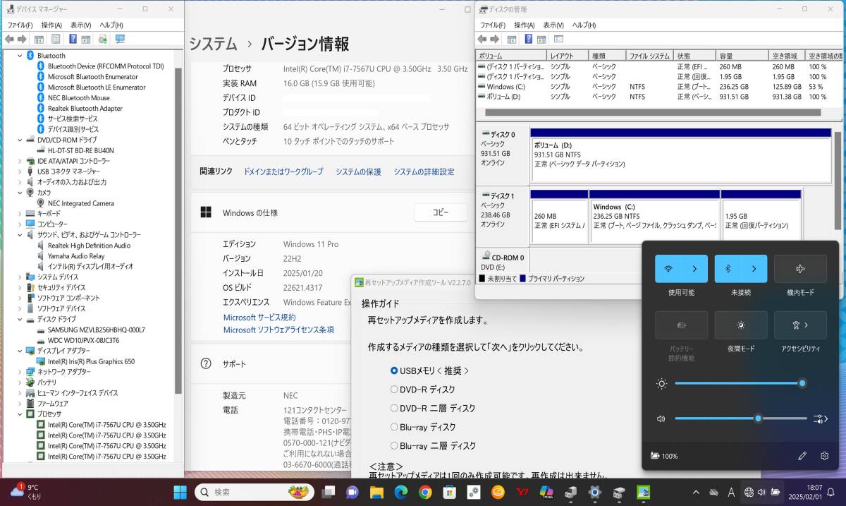Click scan for hardware changes monitor icon
This screenshot has height=506, width=846.
120,40
